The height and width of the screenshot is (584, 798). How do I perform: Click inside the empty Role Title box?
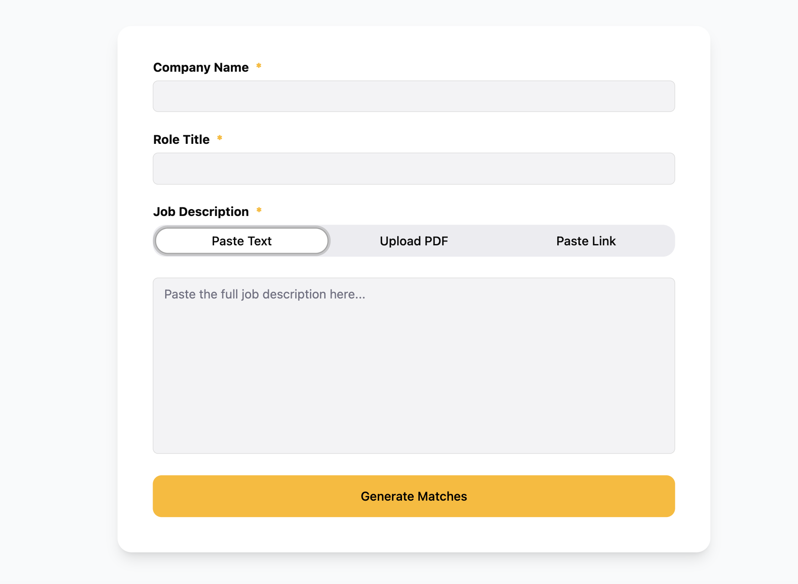(x=413, y=168)
